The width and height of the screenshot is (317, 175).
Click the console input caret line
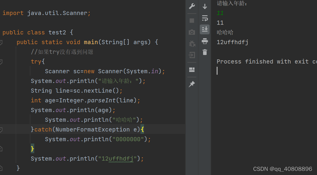217,71
